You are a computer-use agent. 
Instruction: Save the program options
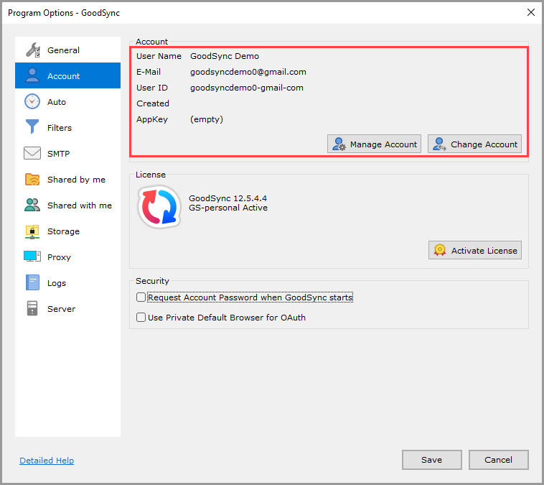click(431, 460)
